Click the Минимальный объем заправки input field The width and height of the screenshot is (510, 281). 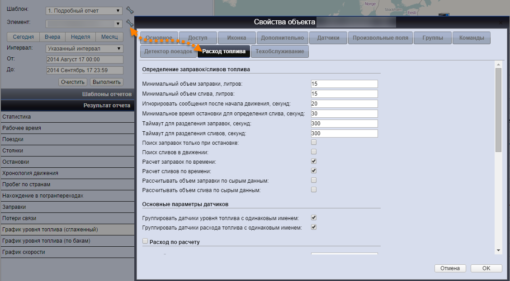click(344, 84)
